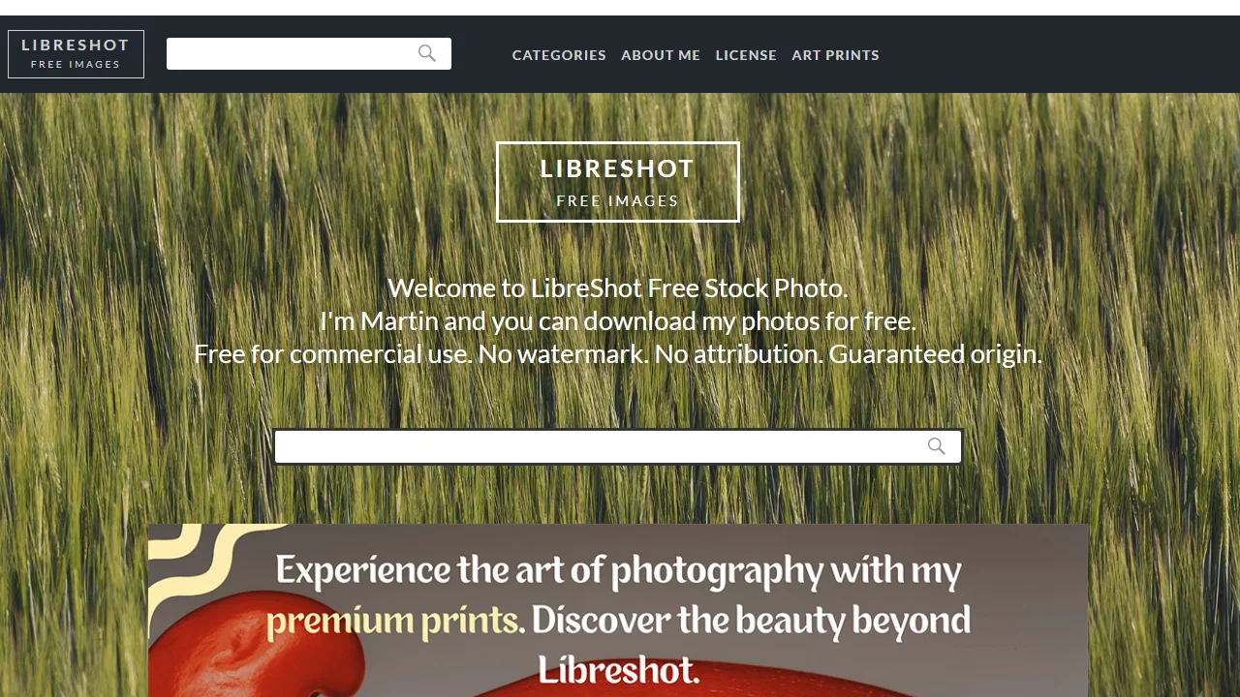Click the yellow wavy decoration on banner corner
The height and width of the screenshot is (697, 1240).
pyautogui.click(x=208, y=554)
